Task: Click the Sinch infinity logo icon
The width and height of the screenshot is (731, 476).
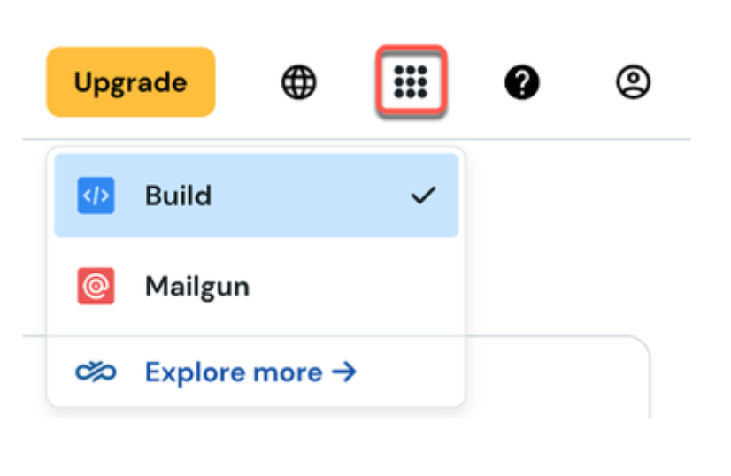Action: coord(96,372)
